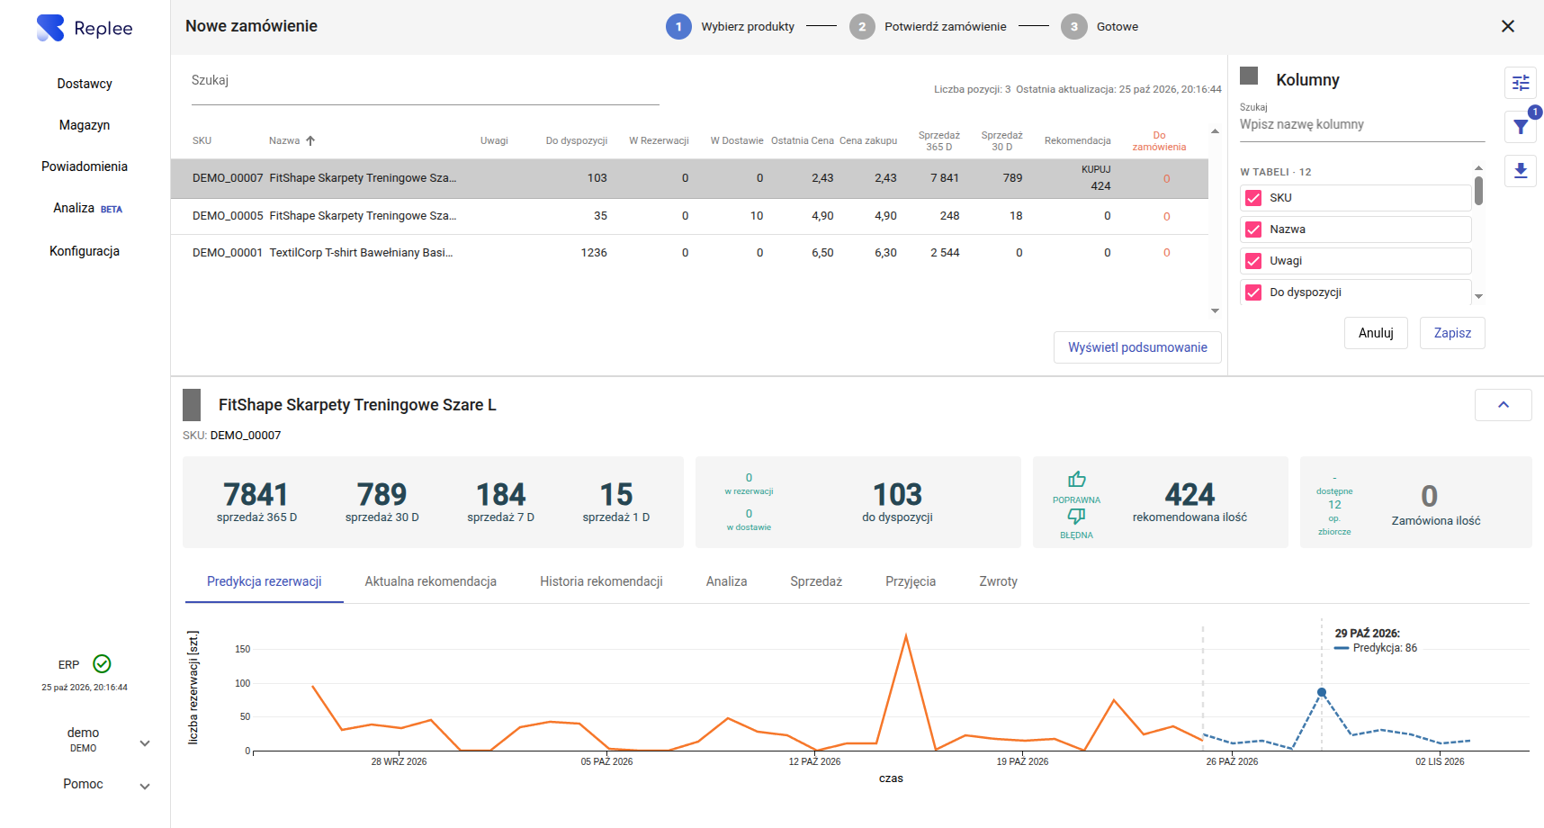Screen dimensions: 1544x828
Task: Uncheck the Do dyspozycji column checkbox
Action: 1253,292
